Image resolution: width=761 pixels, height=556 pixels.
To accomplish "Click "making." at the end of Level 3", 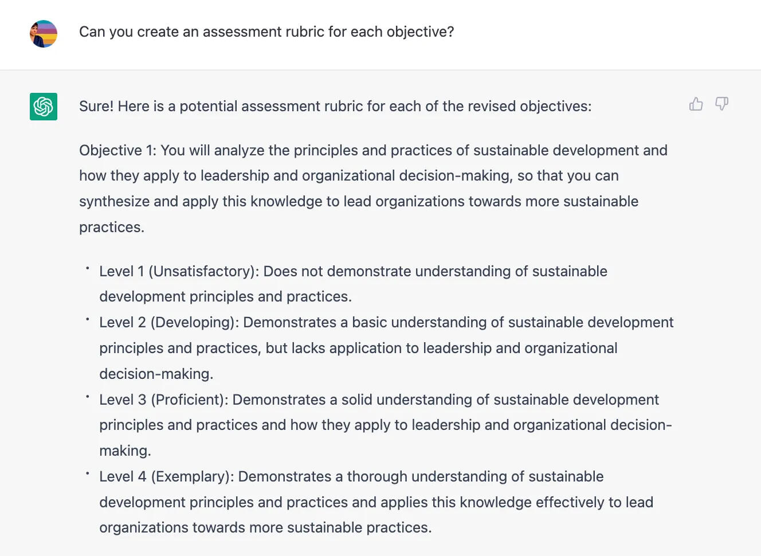I will click(x=125, y=451).
